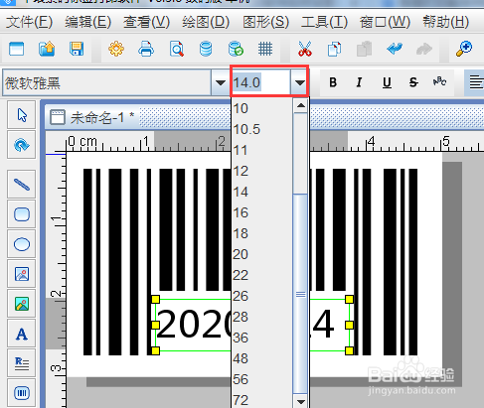Open the 图形(S) menu

265,22
